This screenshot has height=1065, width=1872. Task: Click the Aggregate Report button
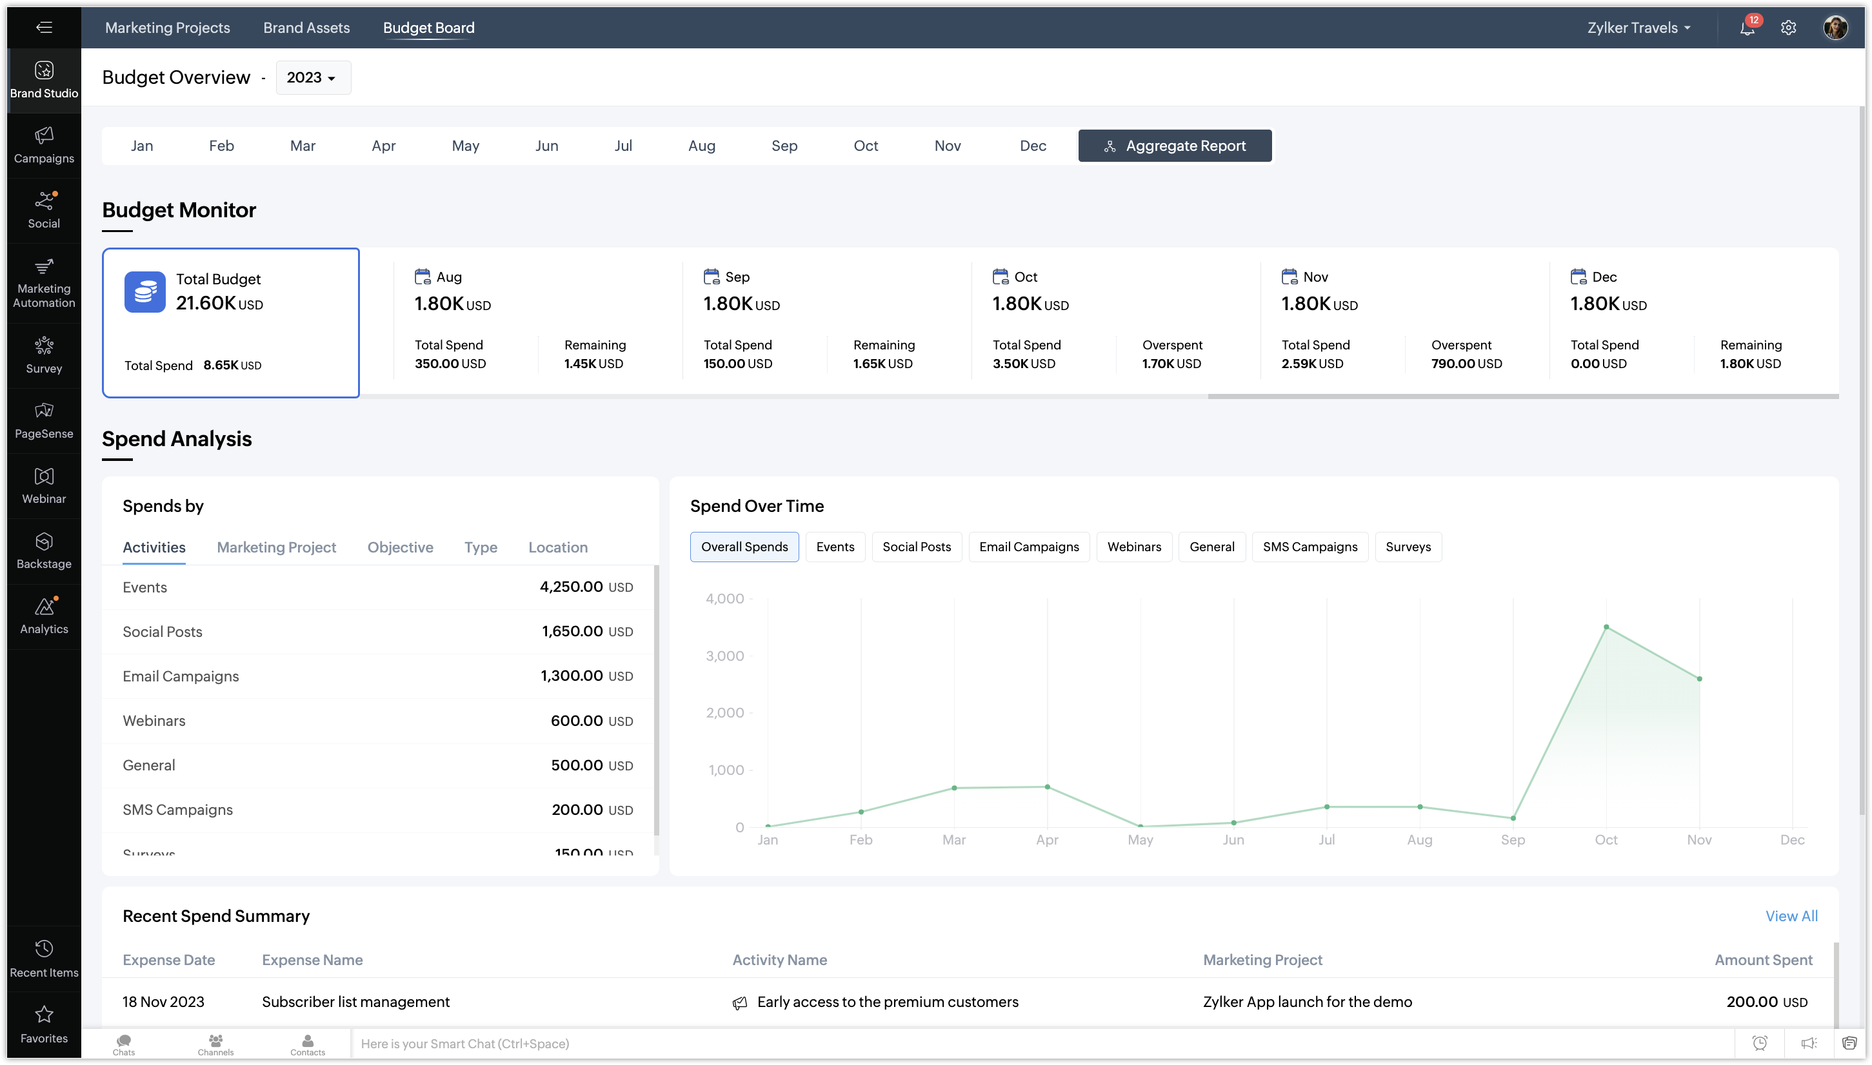pos(1174,146)
